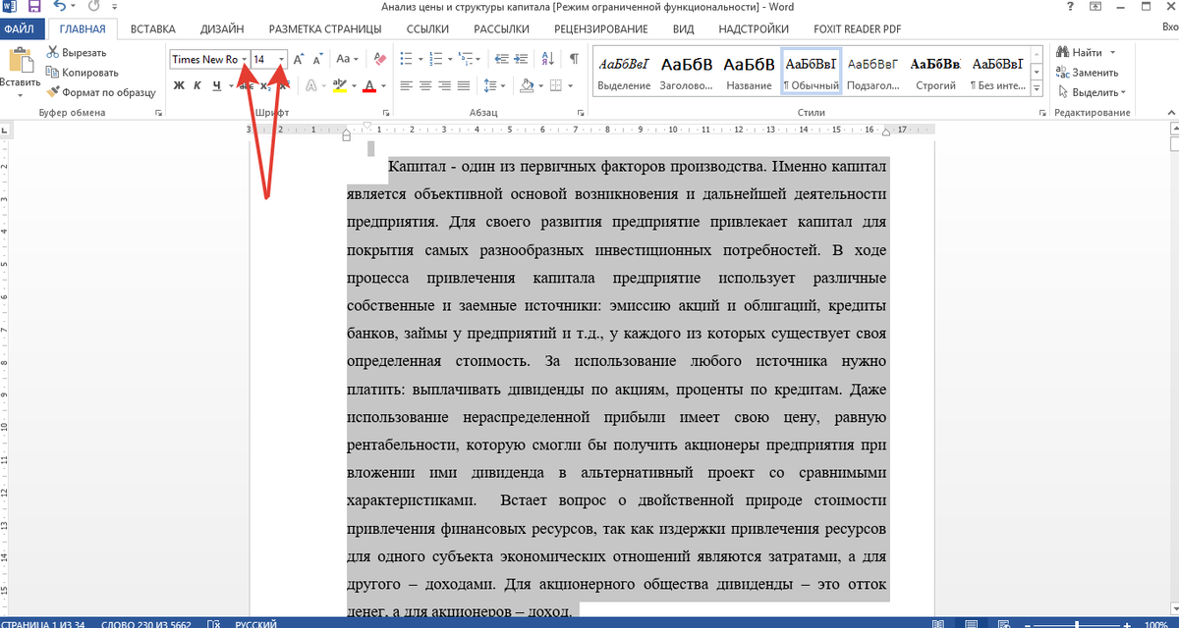Expand the font size dropdown showing 14
1179x628 pixels.
[x=280, y=60]
